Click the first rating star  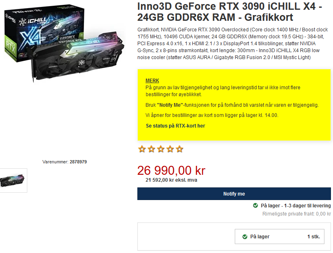point(142,149)
